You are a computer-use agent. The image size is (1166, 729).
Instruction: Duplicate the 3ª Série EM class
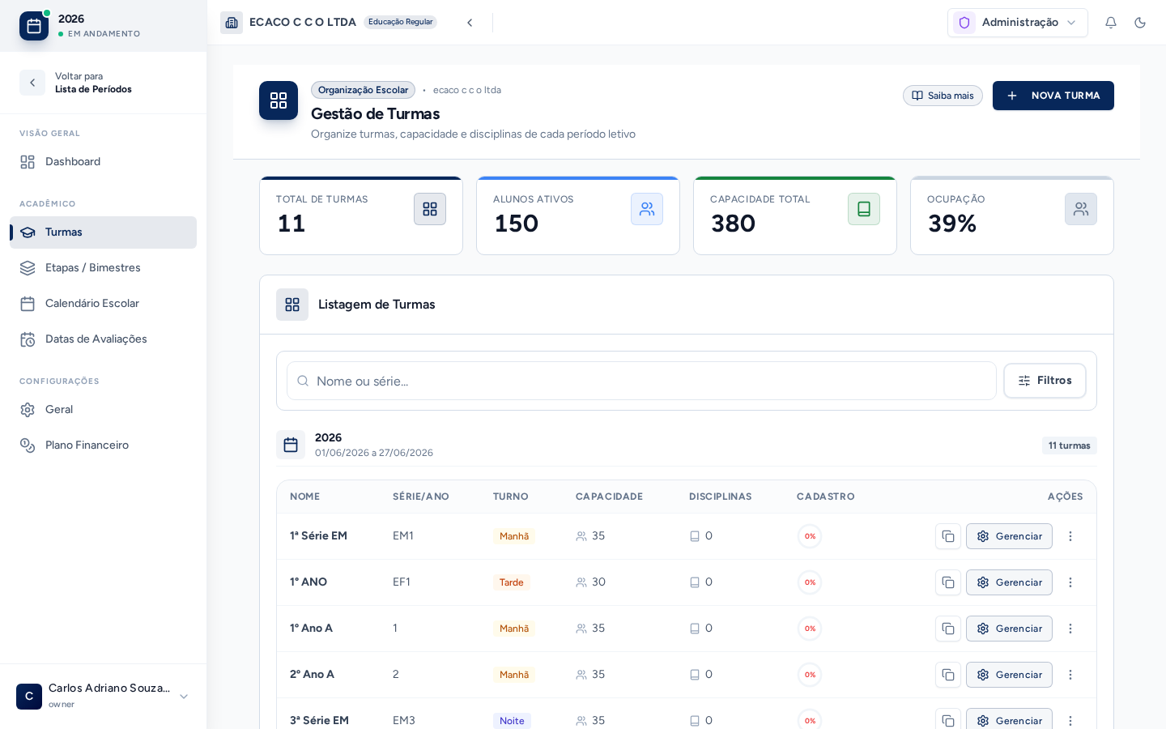click(948, 719)
